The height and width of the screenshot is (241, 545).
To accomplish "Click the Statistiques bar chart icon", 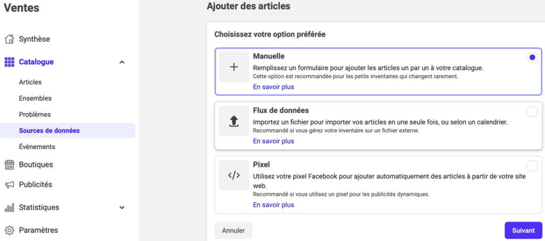I will 10,208.
